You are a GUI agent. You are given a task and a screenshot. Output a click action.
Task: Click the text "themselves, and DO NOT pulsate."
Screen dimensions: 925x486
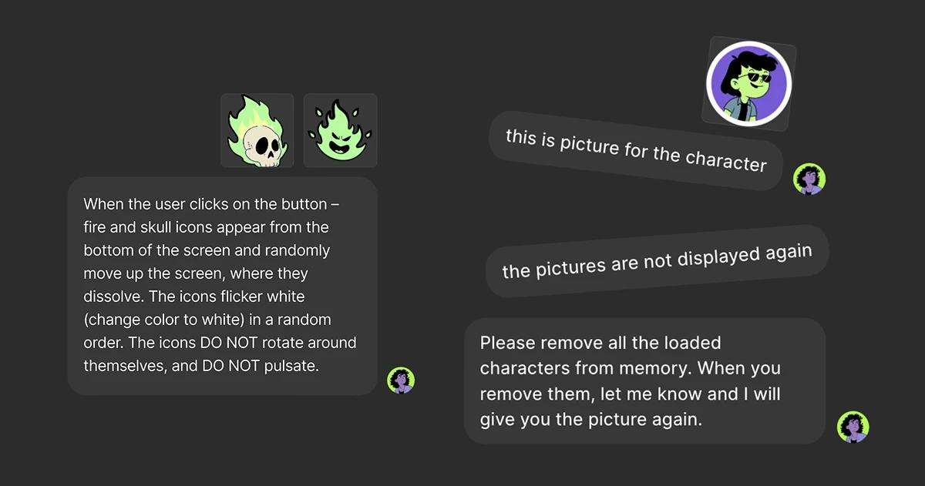click(200, 366)
